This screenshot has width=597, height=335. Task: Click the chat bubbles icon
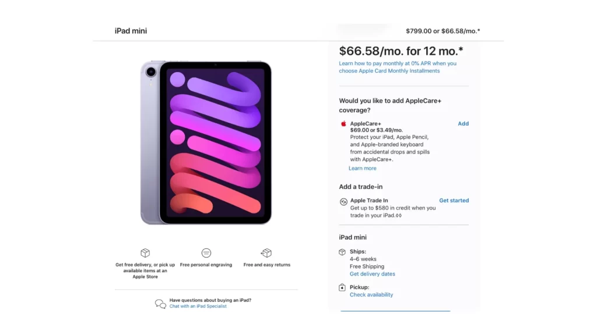[x=160, y=304]
